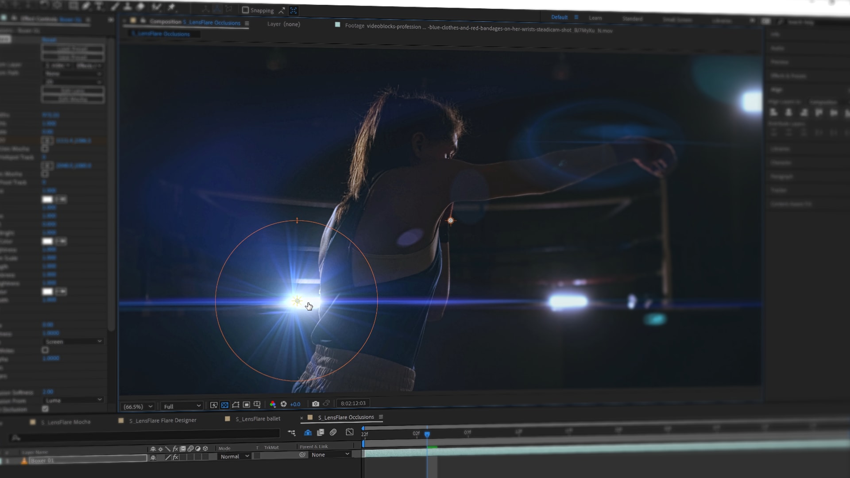This screenshot has height=478, width=850.
Task: Toggle the graph editor icon in timeline
Action: click(x=349, y=432)
